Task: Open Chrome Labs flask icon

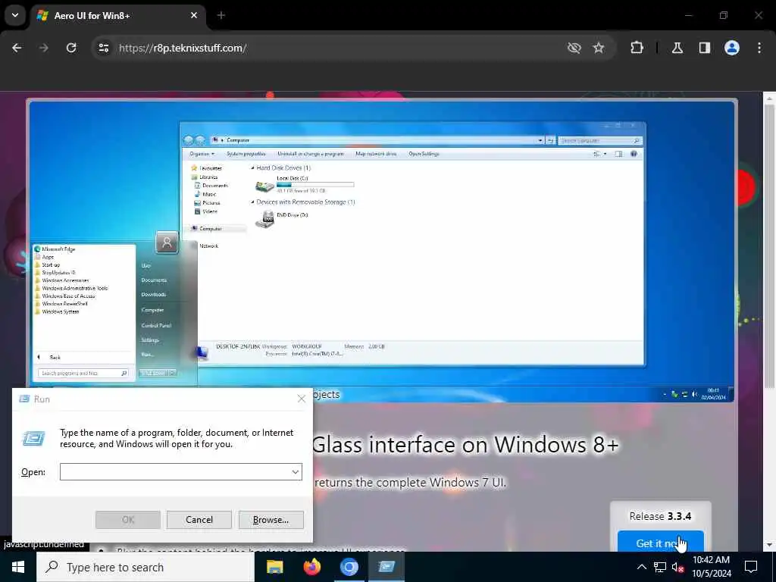Action: click(677, 48)
